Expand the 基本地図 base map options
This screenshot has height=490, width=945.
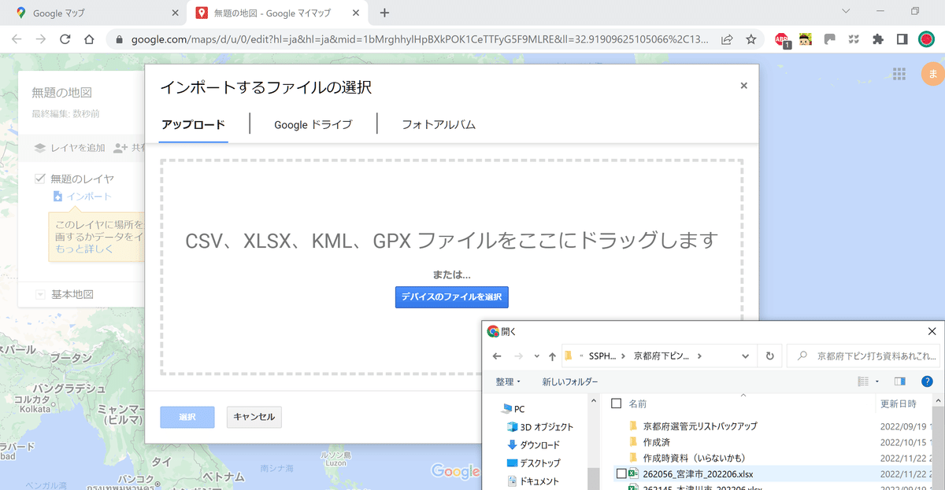tap(39, 294)
